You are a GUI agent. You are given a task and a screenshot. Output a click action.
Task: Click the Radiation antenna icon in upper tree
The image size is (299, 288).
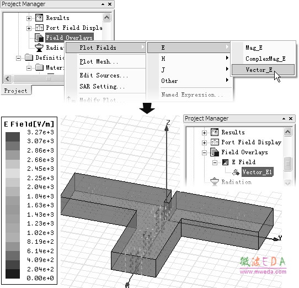(39, 48)
